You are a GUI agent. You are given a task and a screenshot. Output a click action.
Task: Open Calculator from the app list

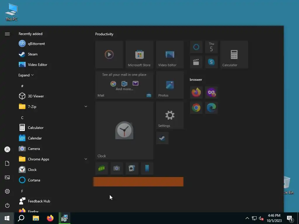click(53, 128)
